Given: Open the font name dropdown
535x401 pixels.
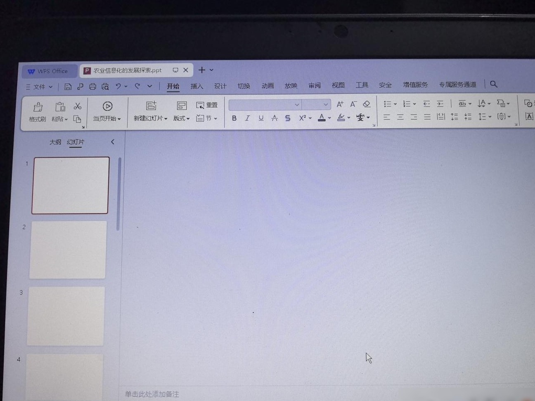Looking at the screenshot, I should pyautogui.click(x=297, y=105).
